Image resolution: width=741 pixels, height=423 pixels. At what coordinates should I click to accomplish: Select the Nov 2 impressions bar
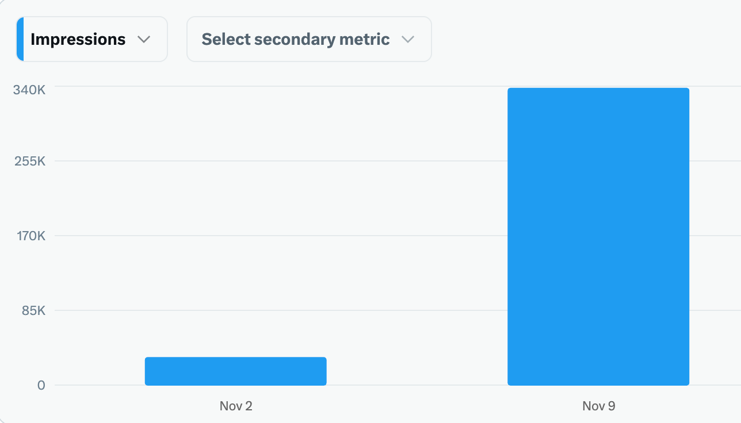pos(235,371)
